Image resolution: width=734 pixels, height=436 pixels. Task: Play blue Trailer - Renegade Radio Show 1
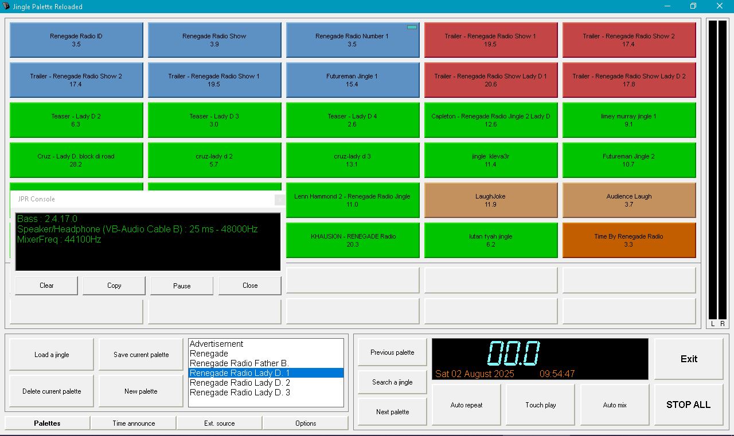pyautogui.click(x=214, y=80)
